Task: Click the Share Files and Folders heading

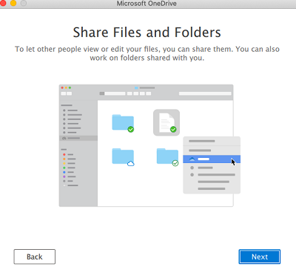Action: point(147,33)
